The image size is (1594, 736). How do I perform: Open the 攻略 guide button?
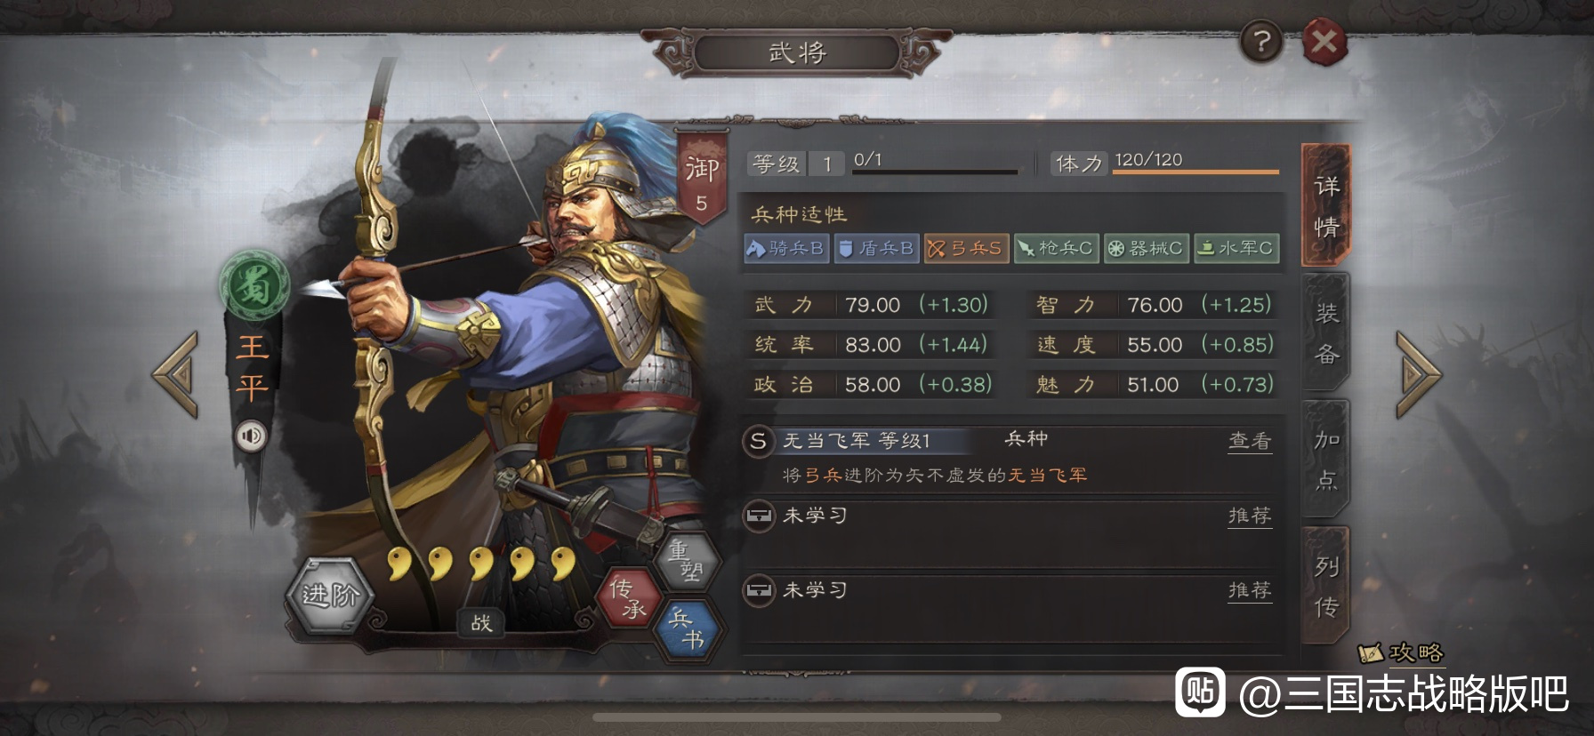pos(1402,653)
